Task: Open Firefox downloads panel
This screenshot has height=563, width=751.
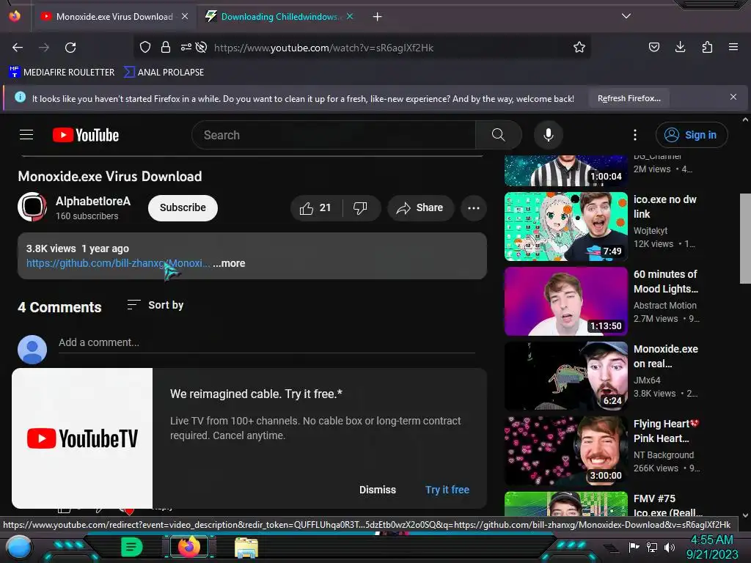Action: [x=680, y=47]
